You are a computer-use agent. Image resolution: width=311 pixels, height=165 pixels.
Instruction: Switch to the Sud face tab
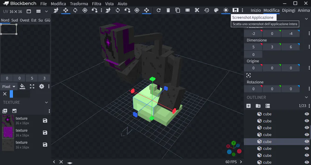click(15, 20)
